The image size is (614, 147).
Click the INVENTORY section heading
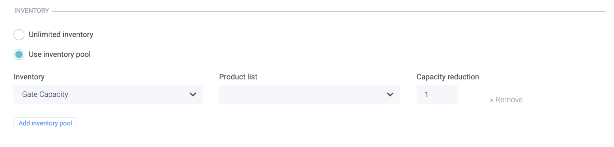pos(32,11)
